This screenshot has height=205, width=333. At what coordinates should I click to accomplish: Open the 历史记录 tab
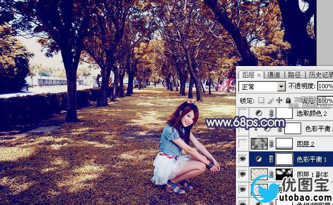point(320,74)
